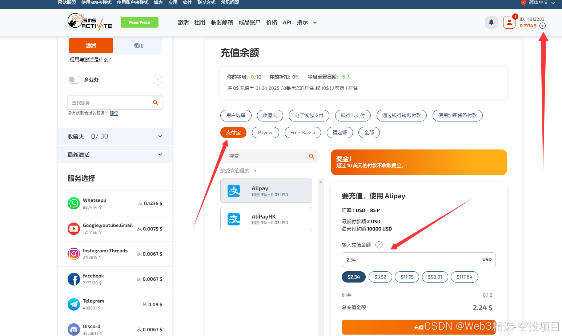Choose the Alipay logo payment option
Image resolution: width=562 pixels, height=336 pixels.
(234, 191)
